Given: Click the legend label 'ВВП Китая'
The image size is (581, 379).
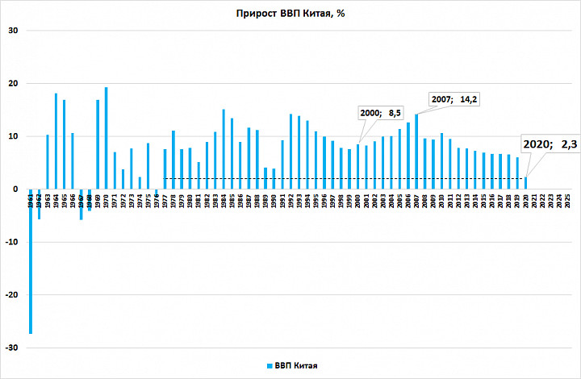Looking at the screenshot, I should click(x=296, y=366).
